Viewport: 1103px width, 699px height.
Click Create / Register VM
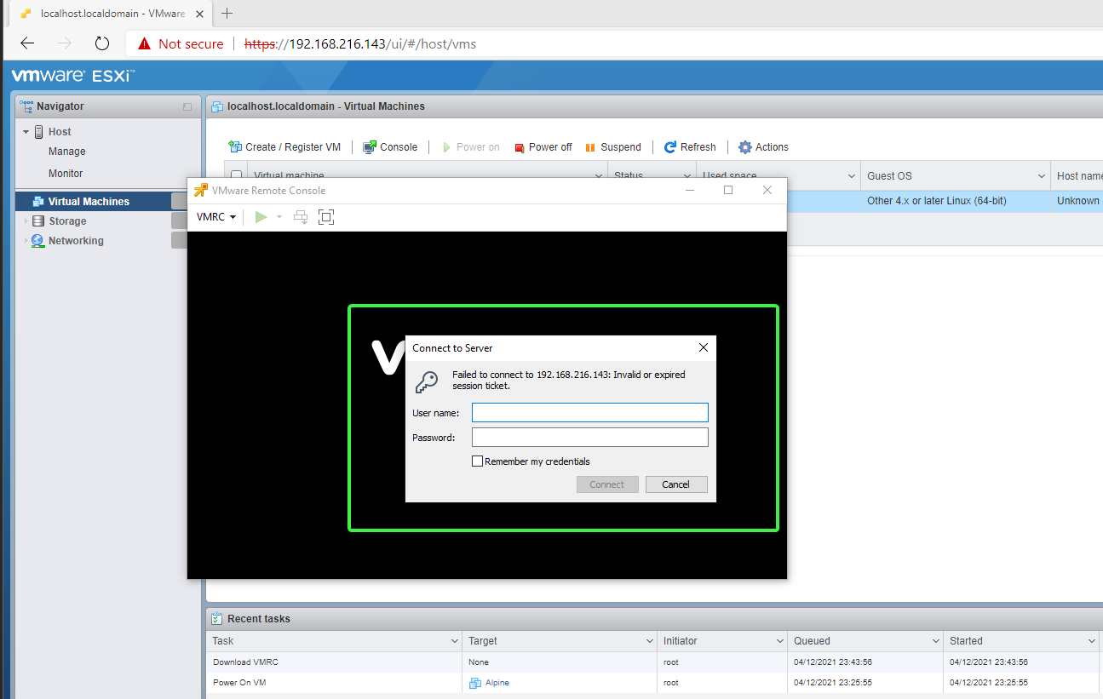(x=284, y=147)
